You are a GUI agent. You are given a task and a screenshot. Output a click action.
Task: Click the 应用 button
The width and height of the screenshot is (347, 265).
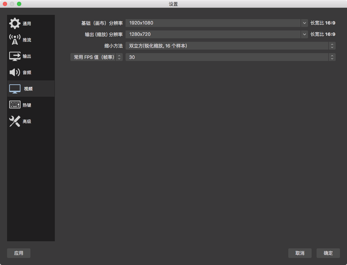point(19,253)
